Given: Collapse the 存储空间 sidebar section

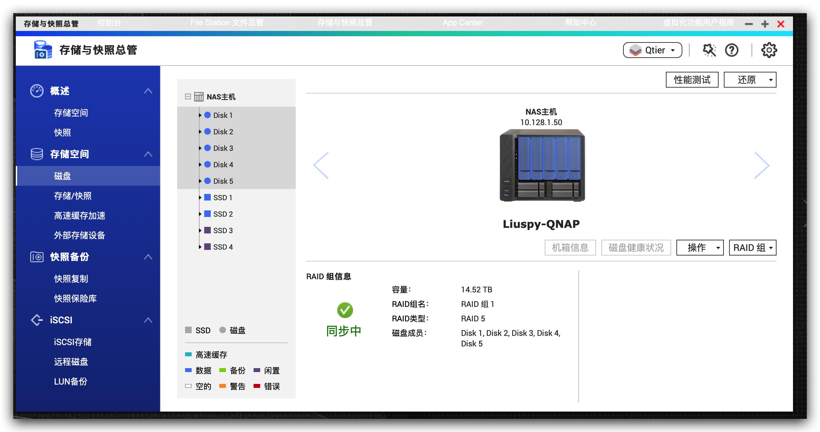Looking at the screenshot, I should [148, 154].
